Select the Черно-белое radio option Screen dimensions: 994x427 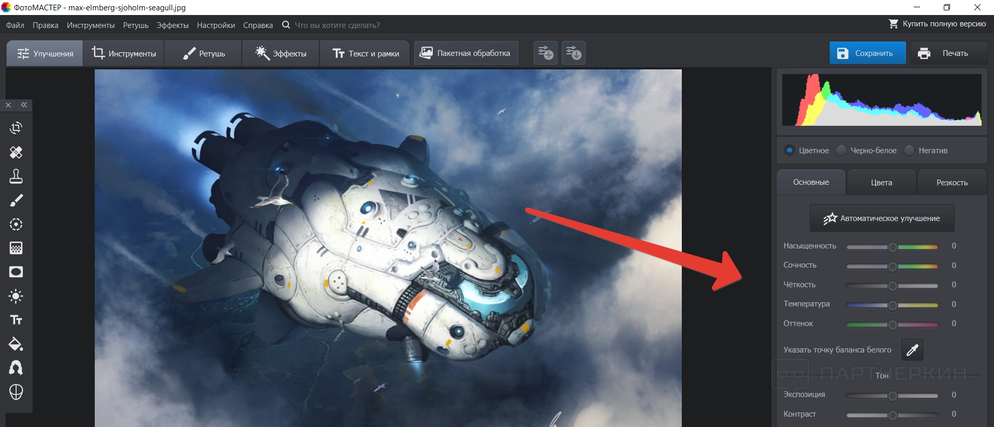(841, 151)
